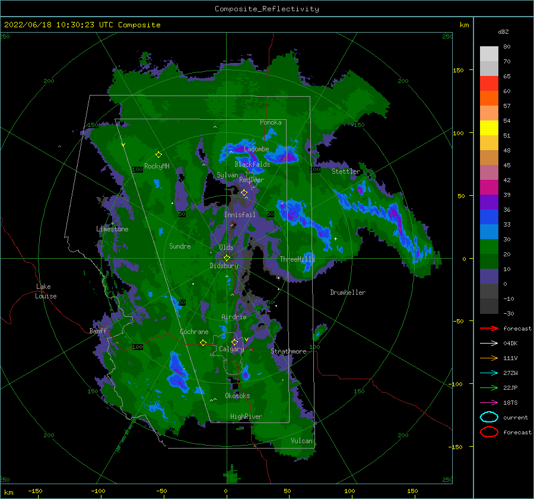The width and height of the screenshot is (534, 499).
Task: Click the Calgary city label
Action: pyautogui.click(x=231, y=349)
